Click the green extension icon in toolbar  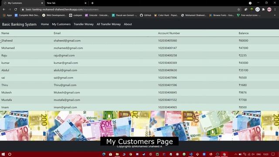tap(252, 10)
